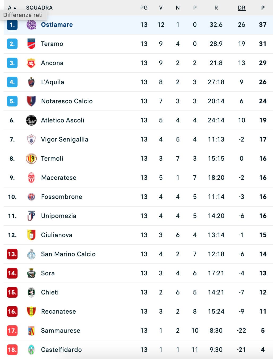The height and width of the screenshot is (359, 273).
Task: Click the L'Aquila club crest
Action: coord(31,82)
